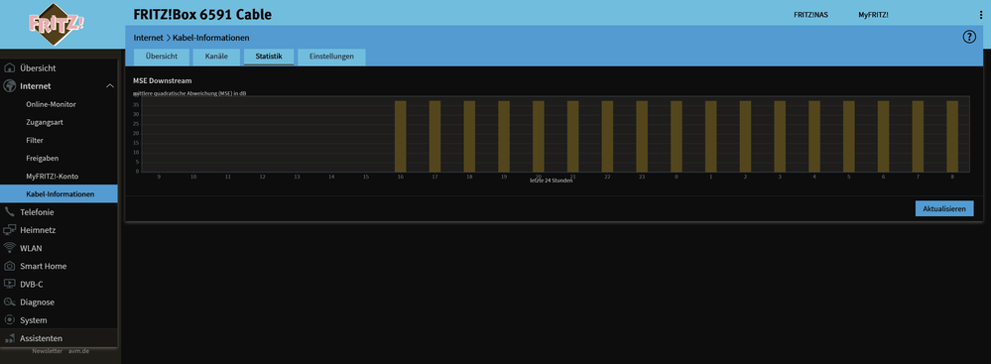Switch to the Kanäle tab

[216, 57]
